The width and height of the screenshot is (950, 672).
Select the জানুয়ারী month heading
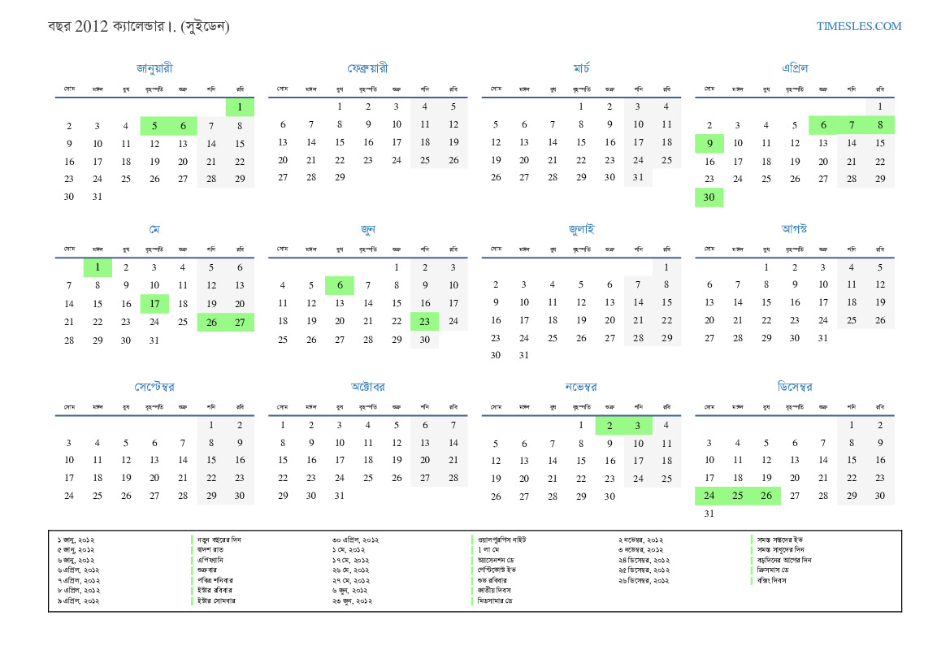[x=154, y=68]
